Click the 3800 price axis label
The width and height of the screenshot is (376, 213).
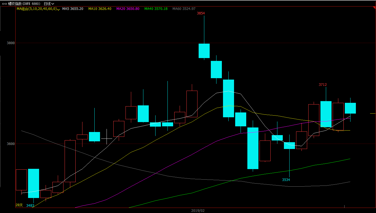tap(10, 43)
